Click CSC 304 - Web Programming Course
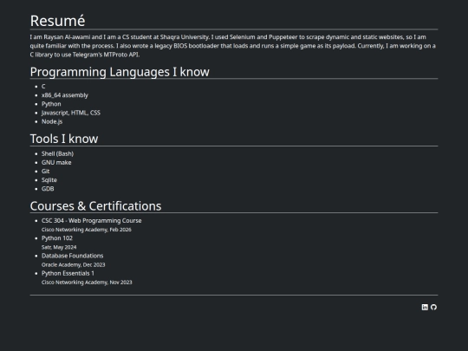Screen dimensions: 468x351 click(92, 221)
